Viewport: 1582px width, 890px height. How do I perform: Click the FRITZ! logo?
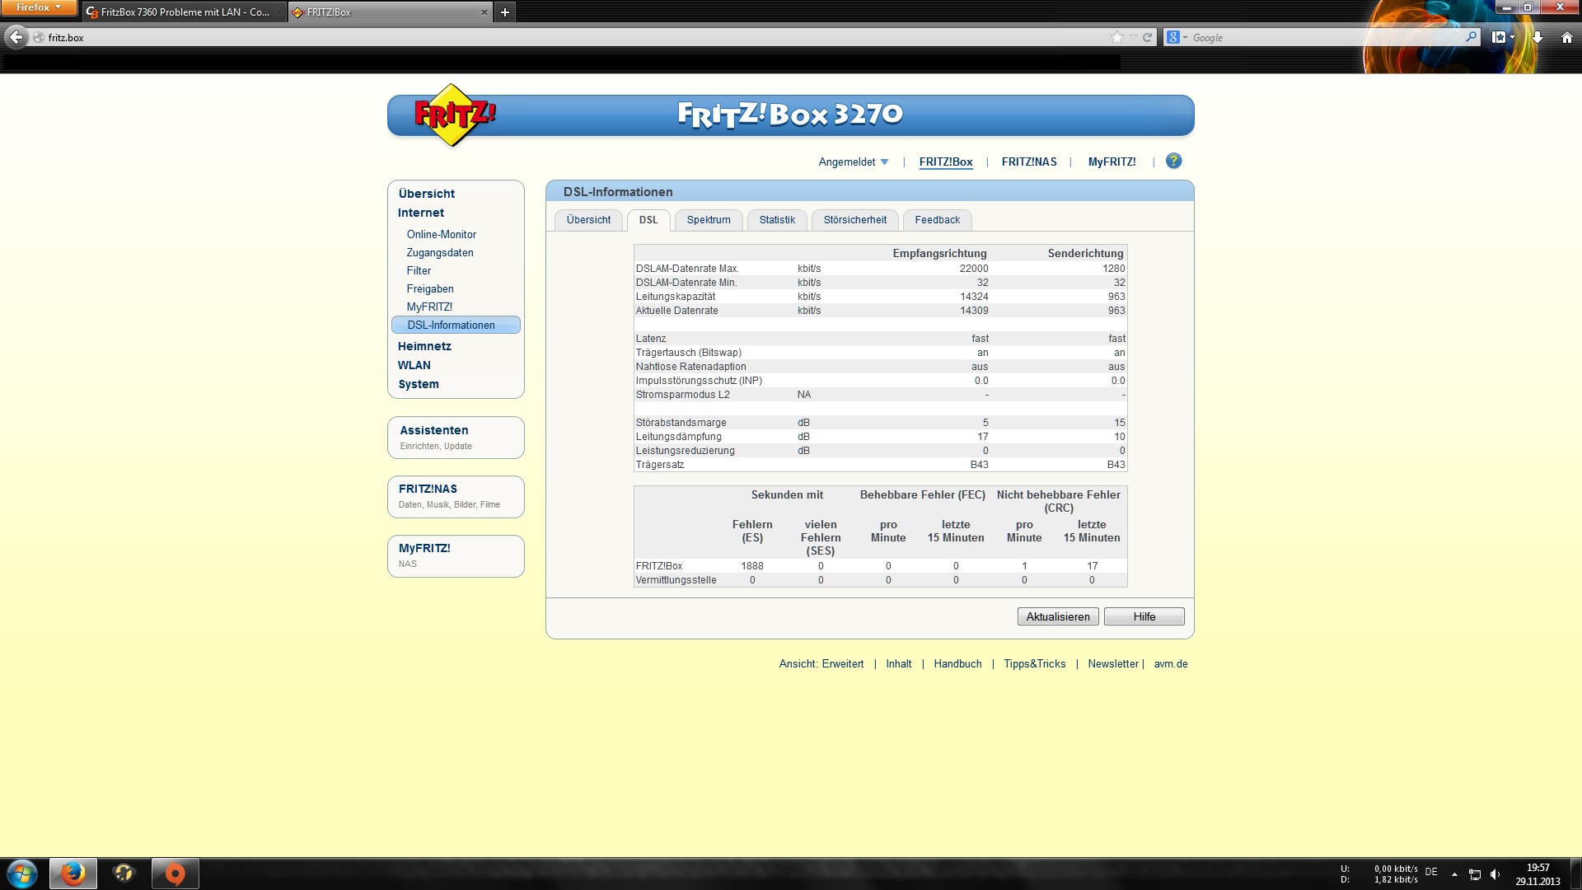pos(453,115)
